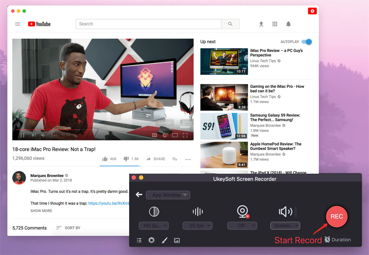Expand the description with SHOW MORE
This screenshot has width=369, height=255.
41,211
